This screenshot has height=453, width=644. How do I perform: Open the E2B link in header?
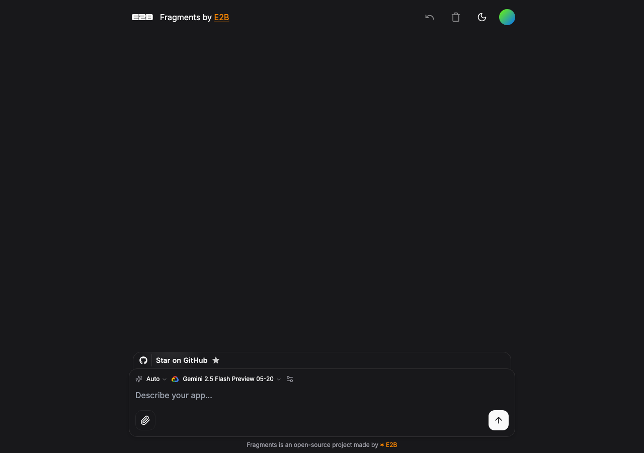coord(221,17)
